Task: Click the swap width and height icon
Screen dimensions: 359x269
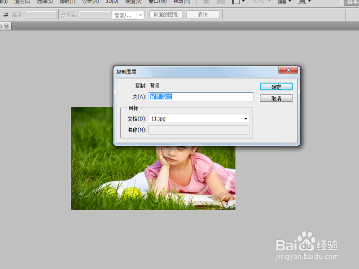Action: coord(6,15)
